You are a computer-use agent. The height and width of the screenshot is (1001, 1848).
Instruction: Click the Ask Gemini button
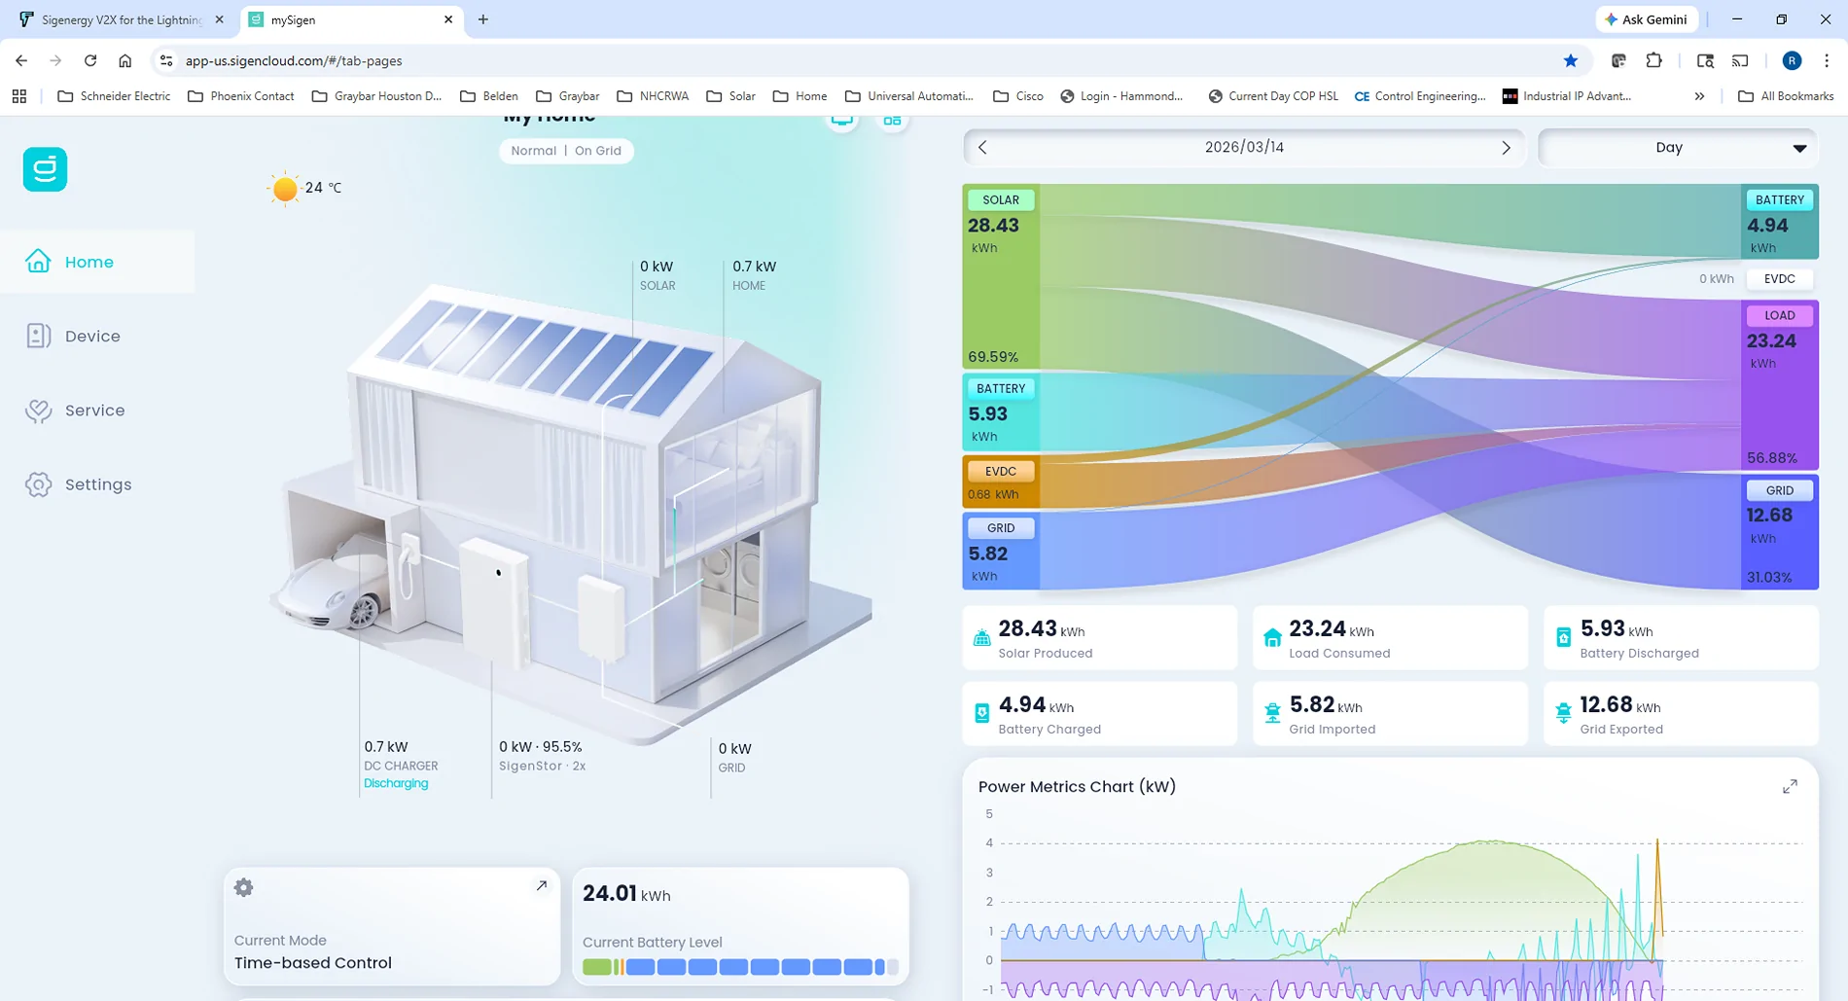tap(1646, 19)
